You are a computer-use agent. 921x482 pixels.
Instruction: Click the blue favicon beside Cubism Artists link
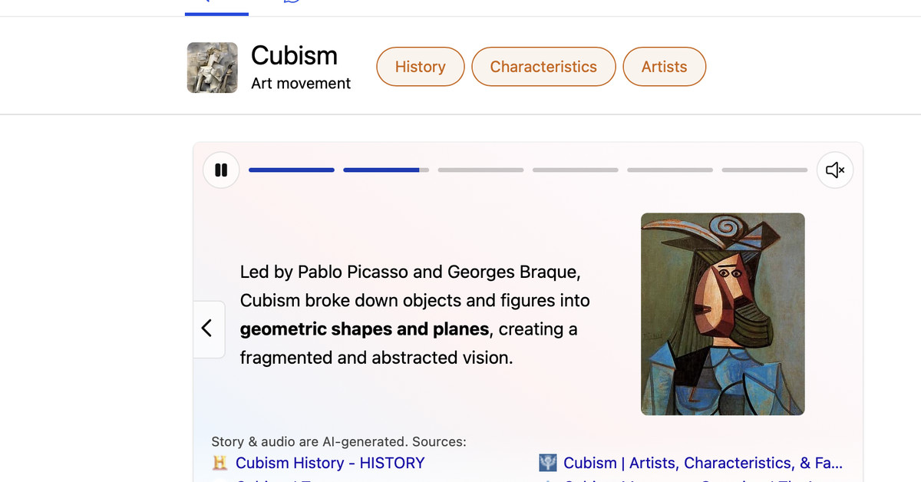coord(548,463)
